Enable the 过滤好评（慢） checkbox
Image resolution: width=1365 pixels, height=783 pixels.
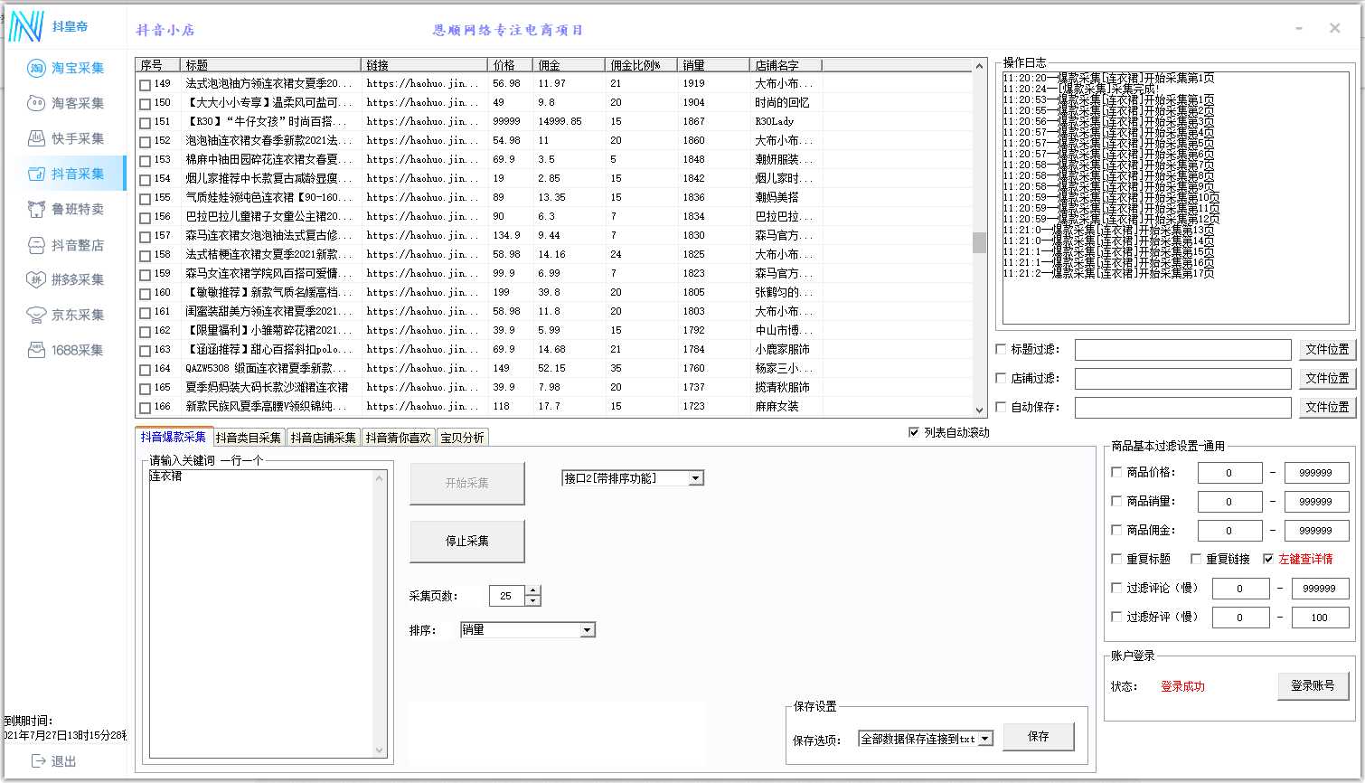(x=1116, y=617)
